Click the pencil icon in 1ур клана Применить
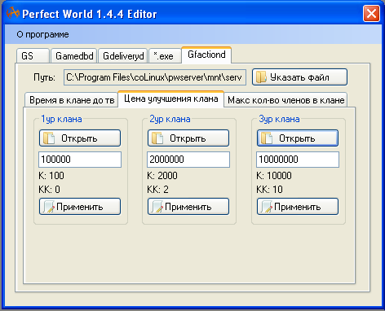Screen dimensions: 385x311 point(49,207)
